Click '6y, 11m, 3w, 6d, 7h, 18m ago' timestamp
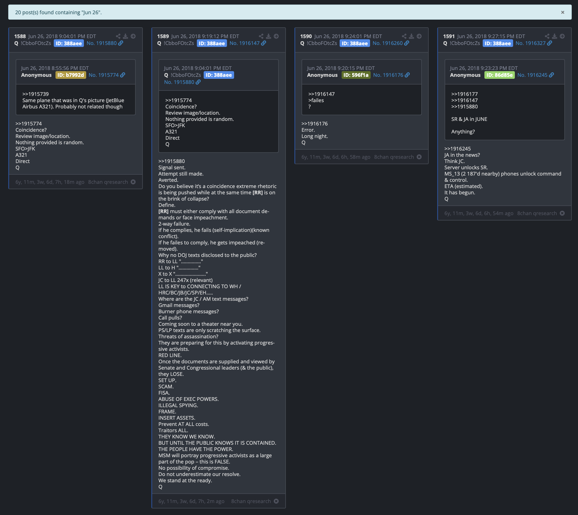 coord(50,182)
